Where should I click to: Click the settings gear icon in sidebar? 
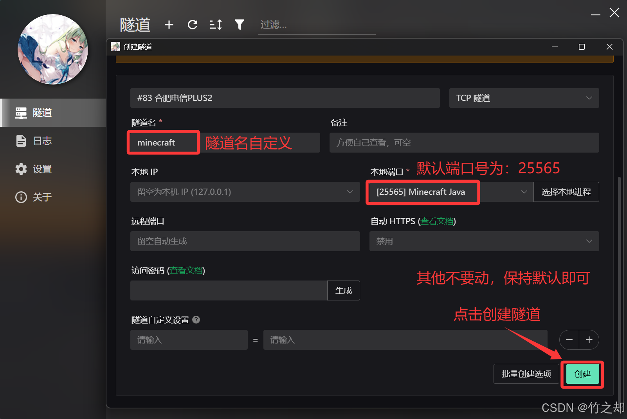pos(21,169)
